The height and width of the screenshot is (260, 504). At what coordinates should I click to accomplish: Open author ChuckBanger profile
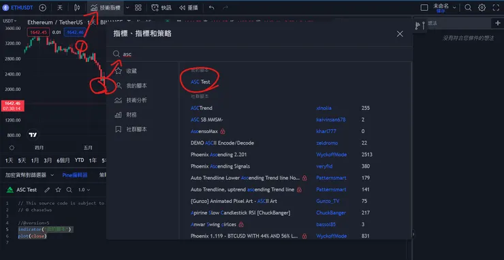pyautogui.click(x=331, y=212)
